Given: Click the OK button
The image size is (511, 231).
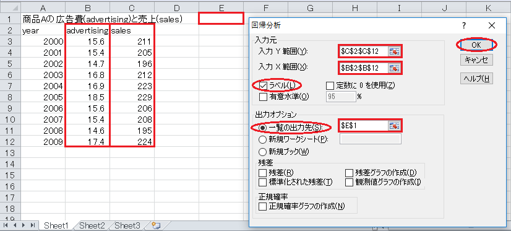Looking at the screenshot, I should pyautogui.click(x=476, y=45).
